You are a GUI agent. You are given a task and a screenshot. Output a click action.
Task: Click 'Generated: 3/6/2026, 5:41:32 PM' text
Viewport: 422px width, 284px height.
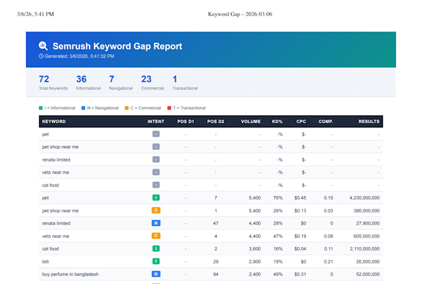(79, 56)
